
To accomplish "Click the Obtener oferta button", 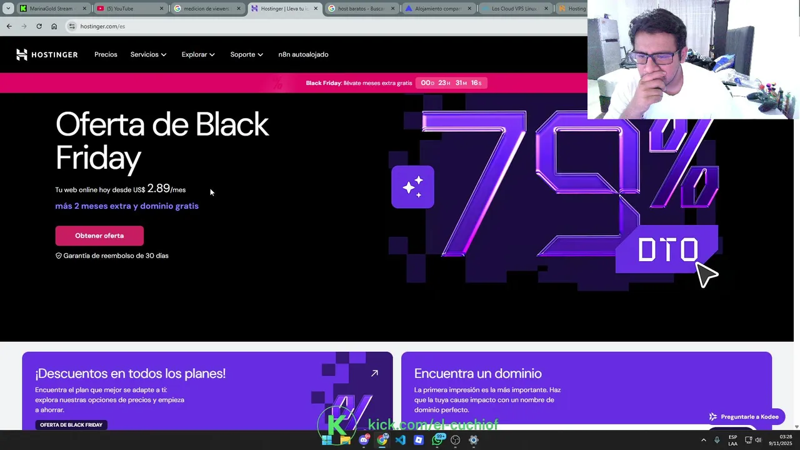I will 99,236.
